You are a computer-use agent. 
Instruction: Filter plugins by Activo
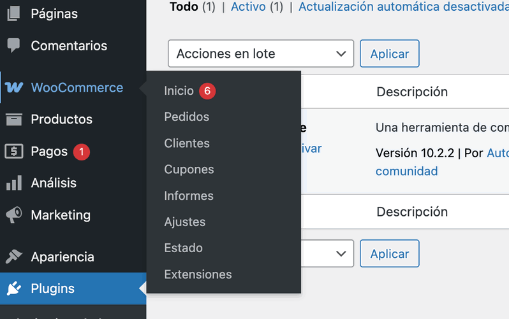pos(248,6)
